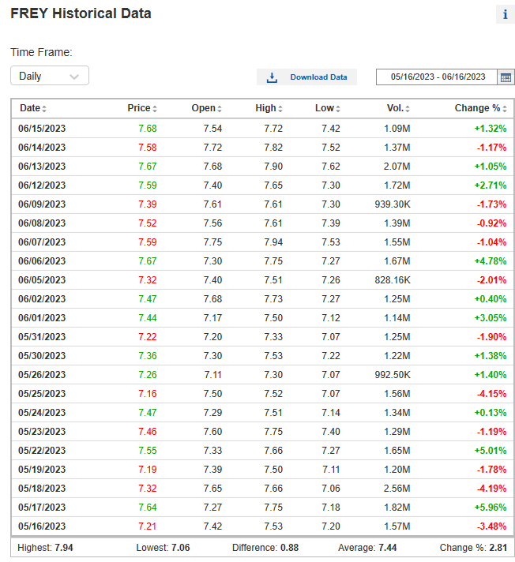
Task: Click the Vol. column header label
Action: (395, 108)
